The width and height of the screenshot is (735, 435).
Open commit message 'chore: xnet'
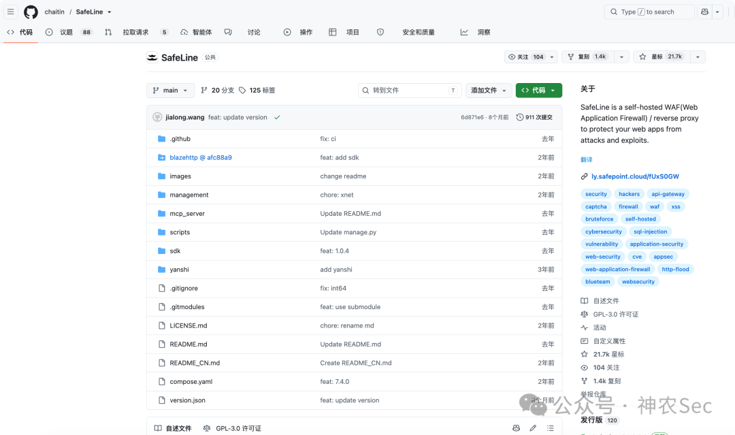tap(337, 195)
